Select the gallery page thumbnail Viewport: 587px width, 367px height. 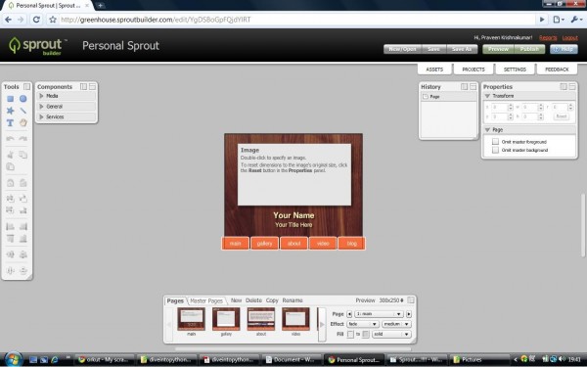[226, 321]
